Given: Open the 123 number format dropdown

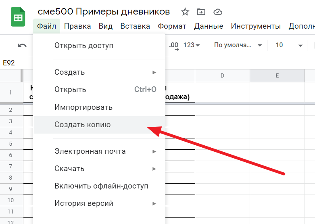Looking at the screenshot, I should coord(191,45).
